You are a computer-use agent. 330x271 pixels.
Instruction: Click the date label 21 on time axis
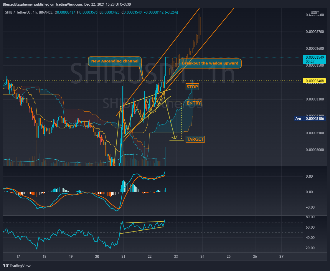tap(123, 257)
